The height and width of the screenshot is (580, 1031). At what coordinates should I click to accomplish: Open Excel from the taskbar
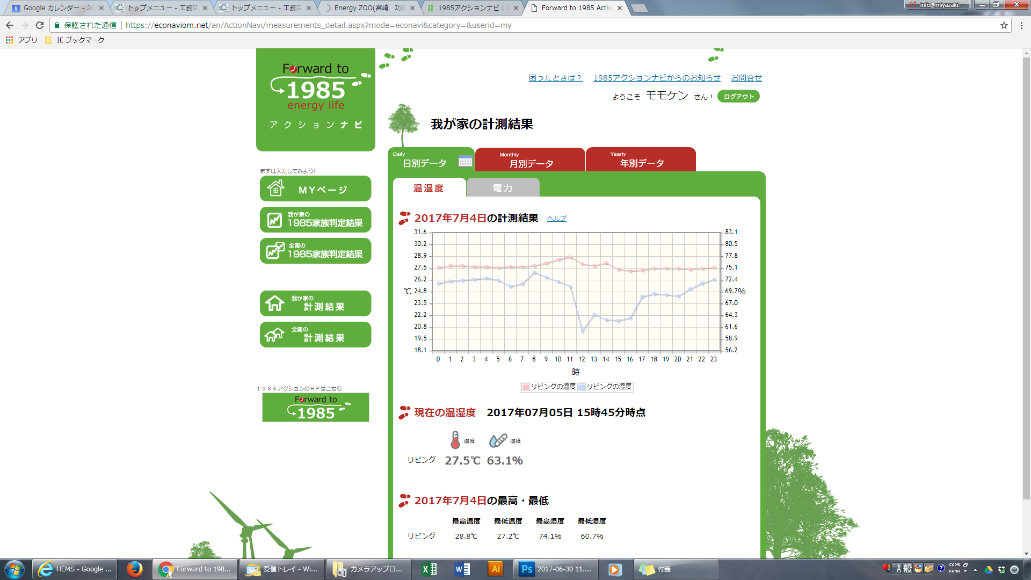pyautogui.click(x=429, y=569)
